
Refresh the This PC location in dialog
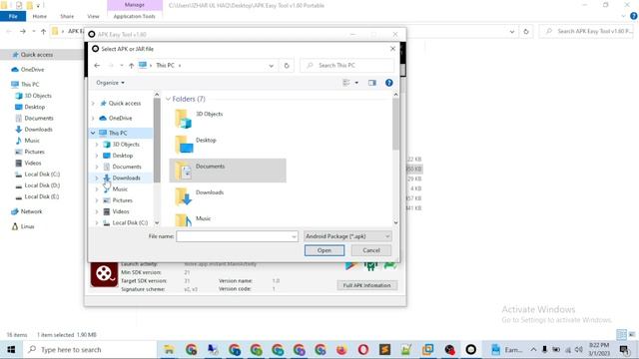[287, 66]
